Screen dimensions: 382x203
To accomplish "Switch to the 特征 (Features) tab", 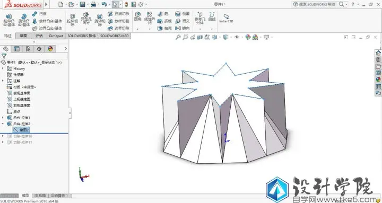I will tap(8, 36).
